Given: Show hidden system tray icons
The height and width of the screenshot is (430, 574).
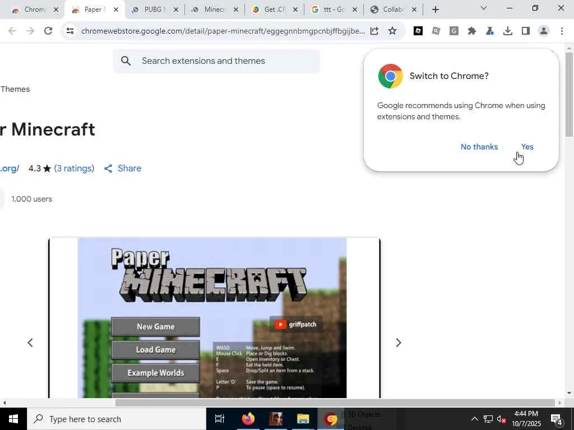Looking at the screenshot, I should [x=474, y=419].
